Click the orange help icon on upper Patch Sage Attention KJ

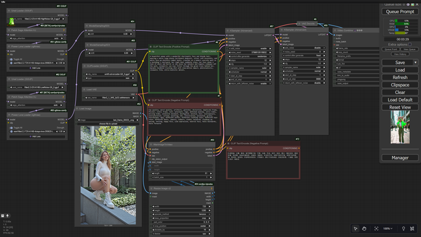point(64,30)
